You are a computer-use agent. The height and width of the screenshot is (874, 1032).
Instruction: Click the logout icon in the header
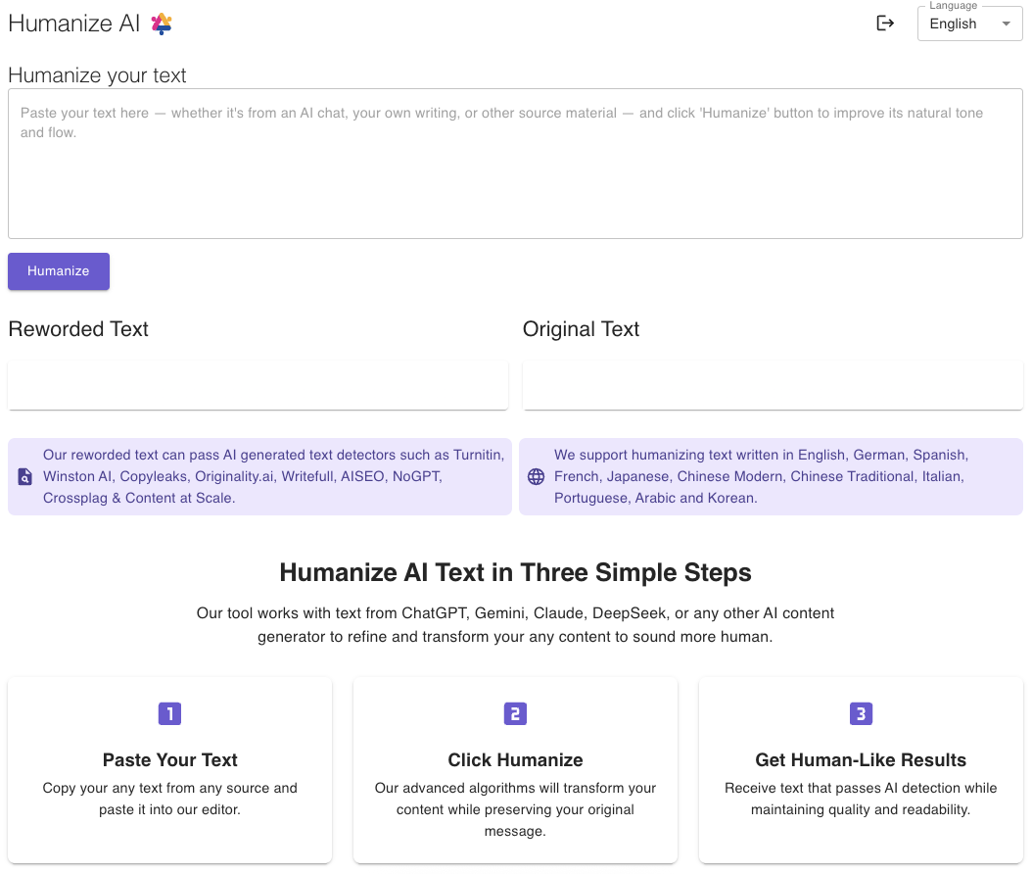point(885,23)
